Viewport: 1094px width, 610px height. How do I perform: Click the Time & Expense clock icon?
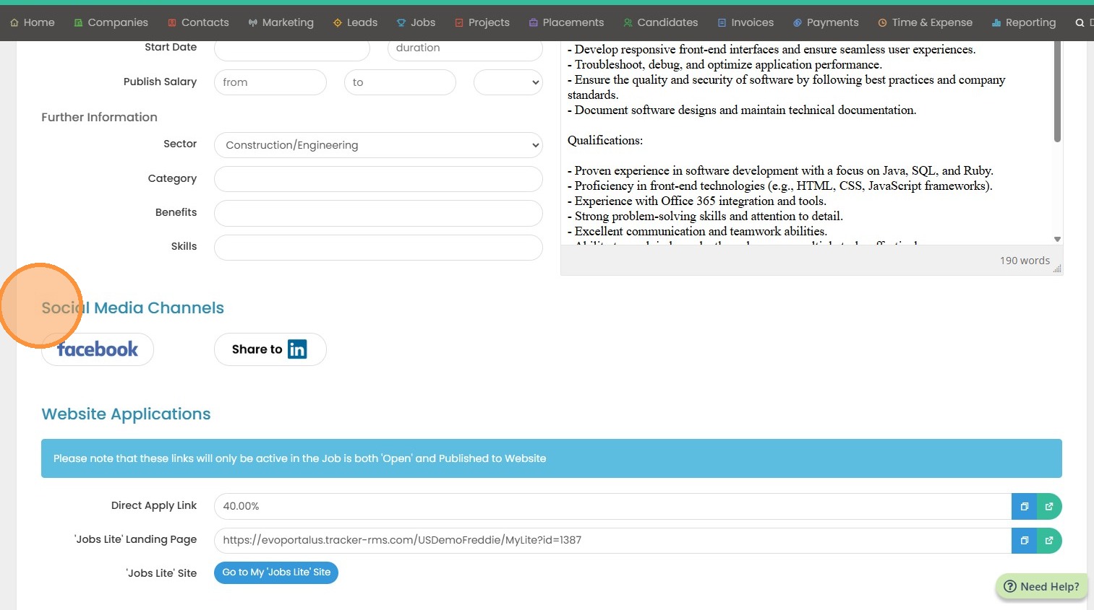(882, 23)
